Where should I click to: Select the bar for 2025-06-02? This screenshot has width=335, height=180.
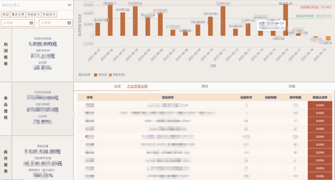pos(110,20)
